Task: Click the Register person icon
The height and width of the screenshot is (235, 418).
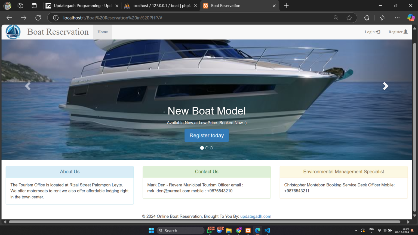Action: click(406, 32)
